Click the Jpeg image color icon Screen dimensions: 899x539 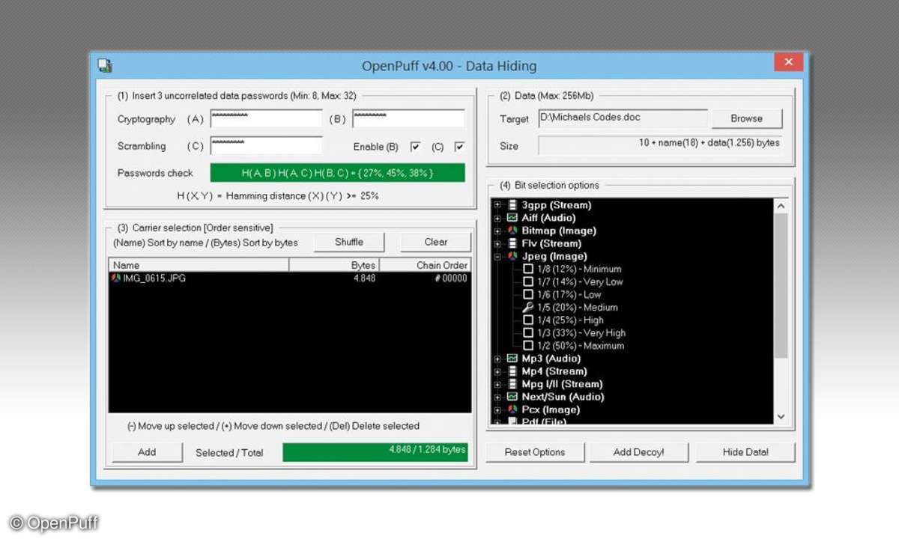512,256
